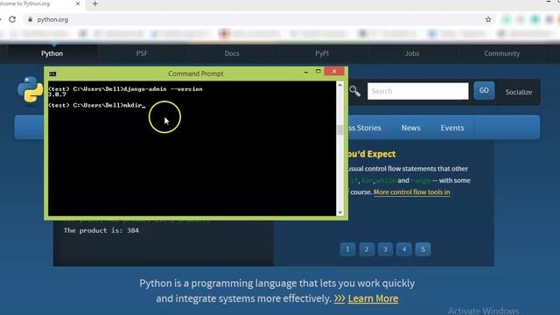
Task: Click the padlock site info icon
Action: click(x=30, y=19)
